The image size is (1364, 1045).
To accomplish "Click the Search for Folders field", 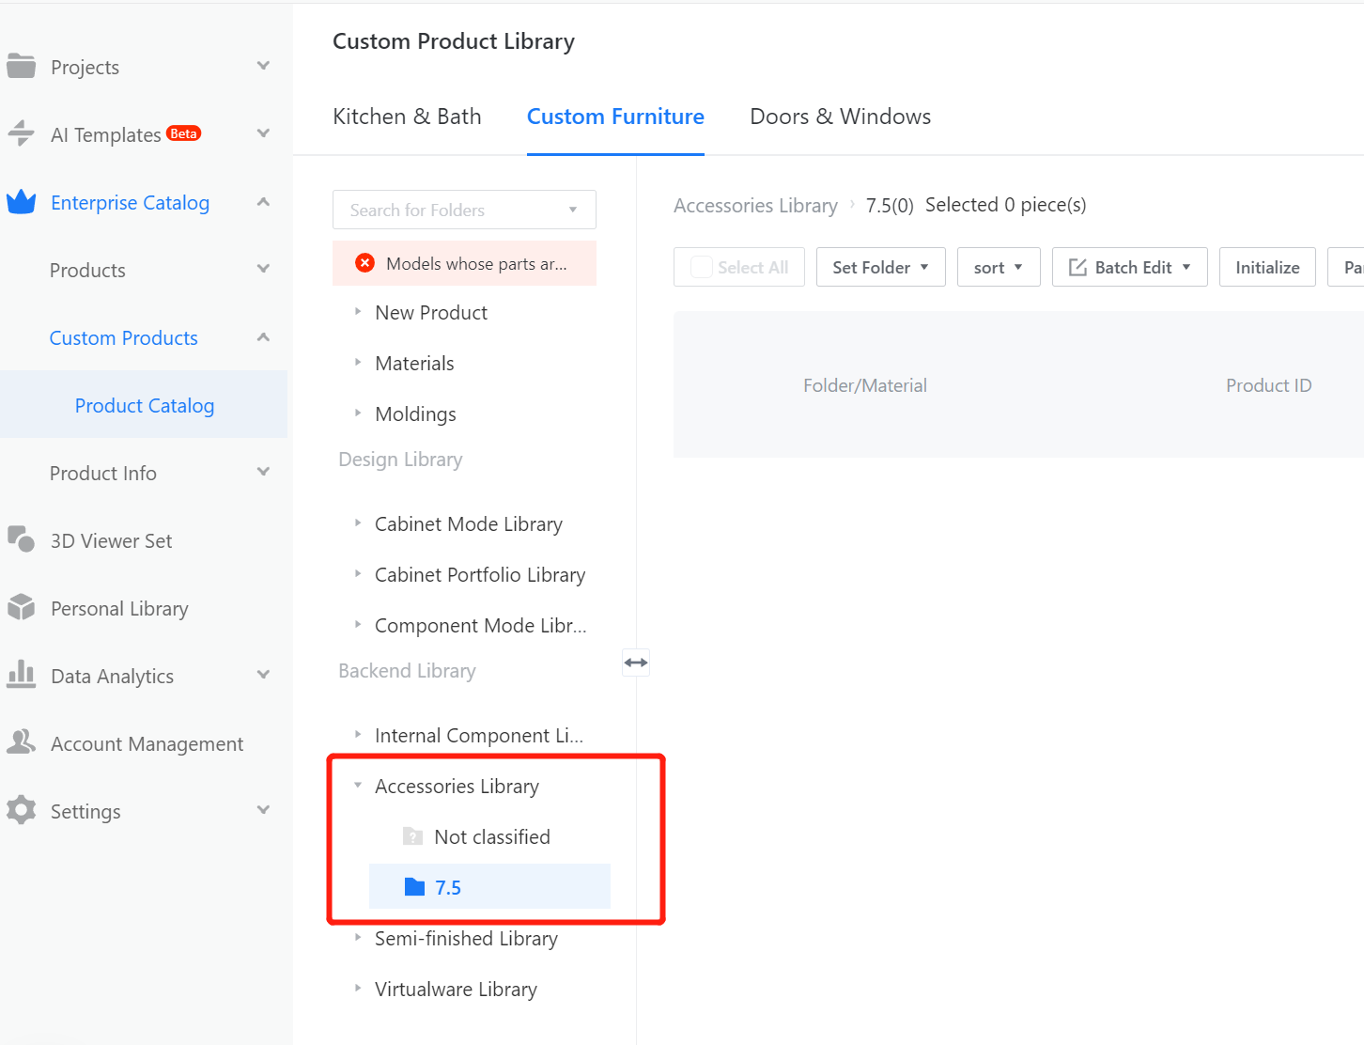I will click(456, 211).
